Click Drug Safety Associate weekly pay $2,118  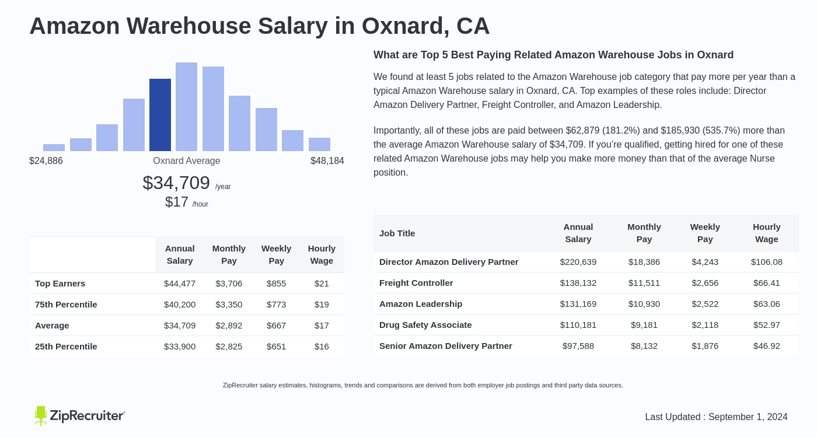click(x=705, y=325)
